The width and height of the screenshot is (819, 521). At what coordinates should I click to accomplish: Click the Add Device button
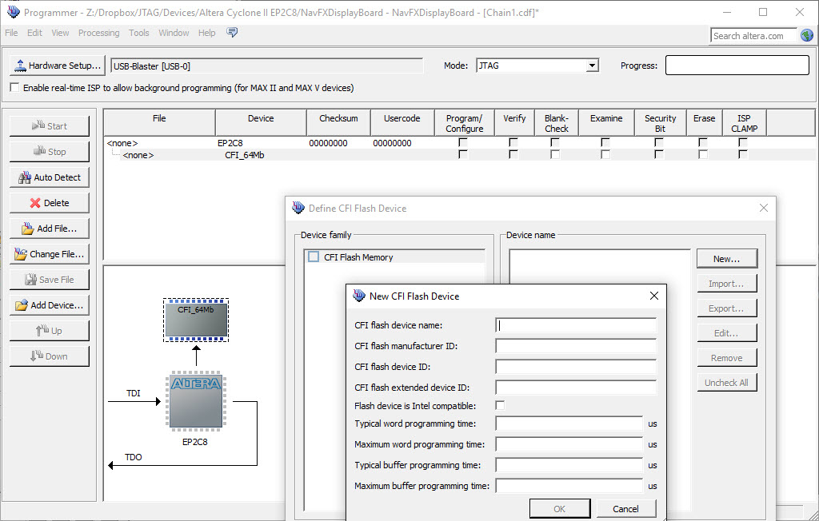(x=50, y=305)
